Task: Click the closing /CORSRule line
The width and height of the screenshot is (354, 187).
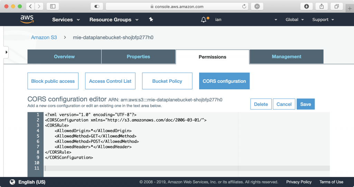Action: [x=58, y=152]
